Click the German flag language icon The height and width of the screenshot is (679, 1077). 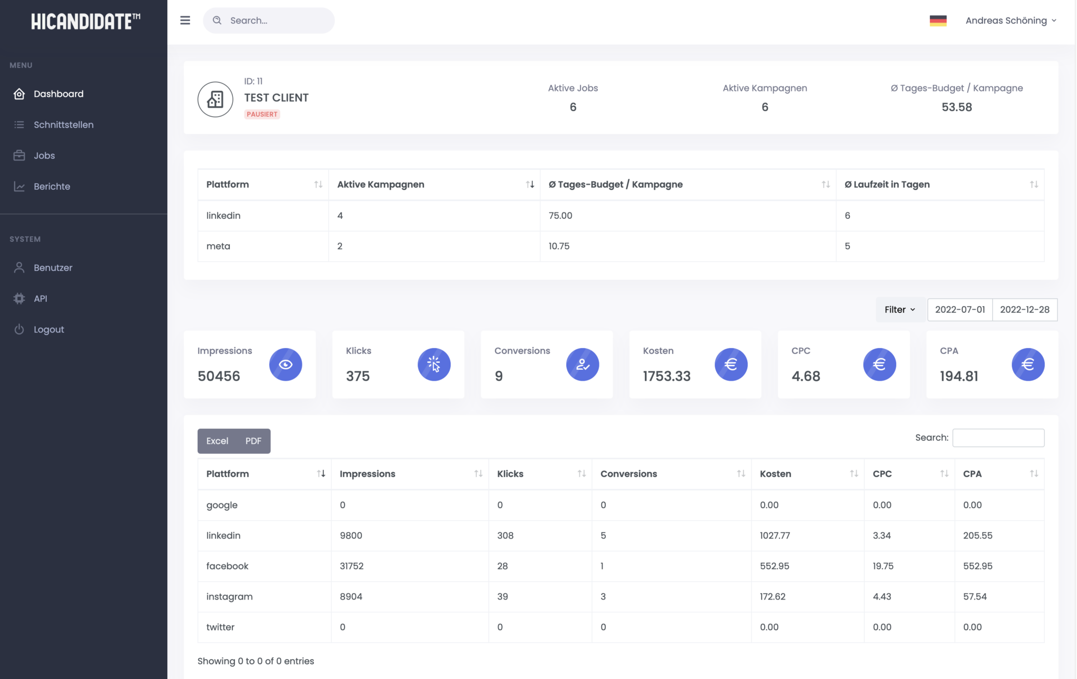pyautogui.click(x=938, y=21)
